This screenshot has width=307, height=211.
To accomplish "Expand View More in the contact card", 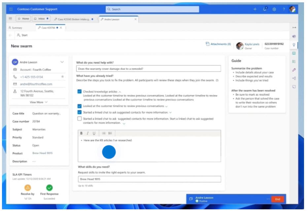I will [39, 102].
